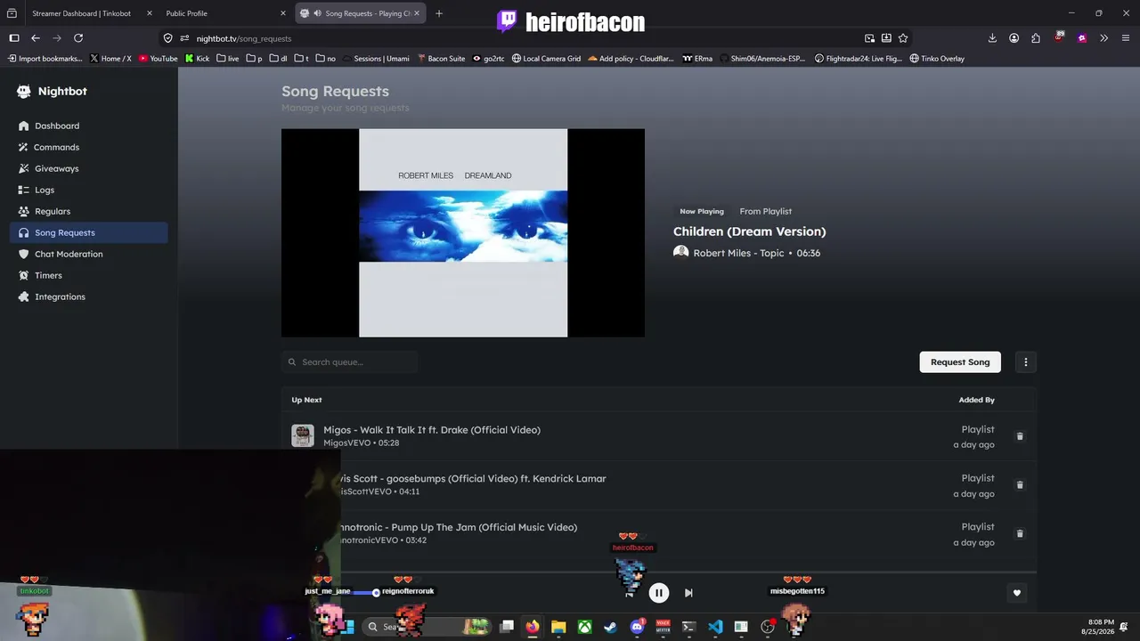Close the Public Profile tab
1140x641 pixels.
[283, 13]
